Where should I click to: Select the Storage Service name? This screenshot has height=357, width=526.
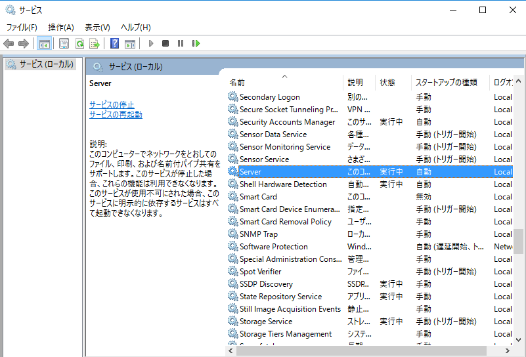click(x=266, y=321)
